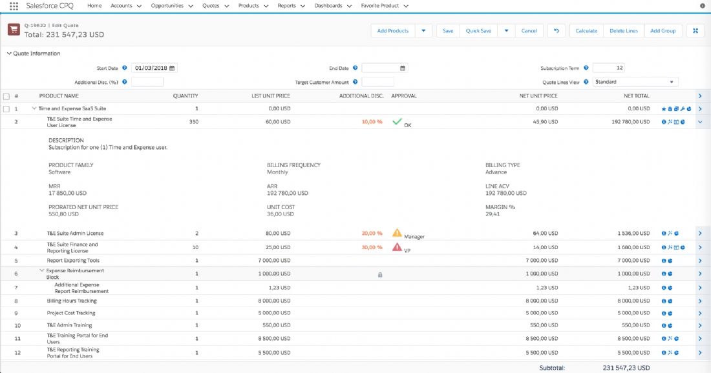
Task: Open the Reports tab
Action: [286, 6]
